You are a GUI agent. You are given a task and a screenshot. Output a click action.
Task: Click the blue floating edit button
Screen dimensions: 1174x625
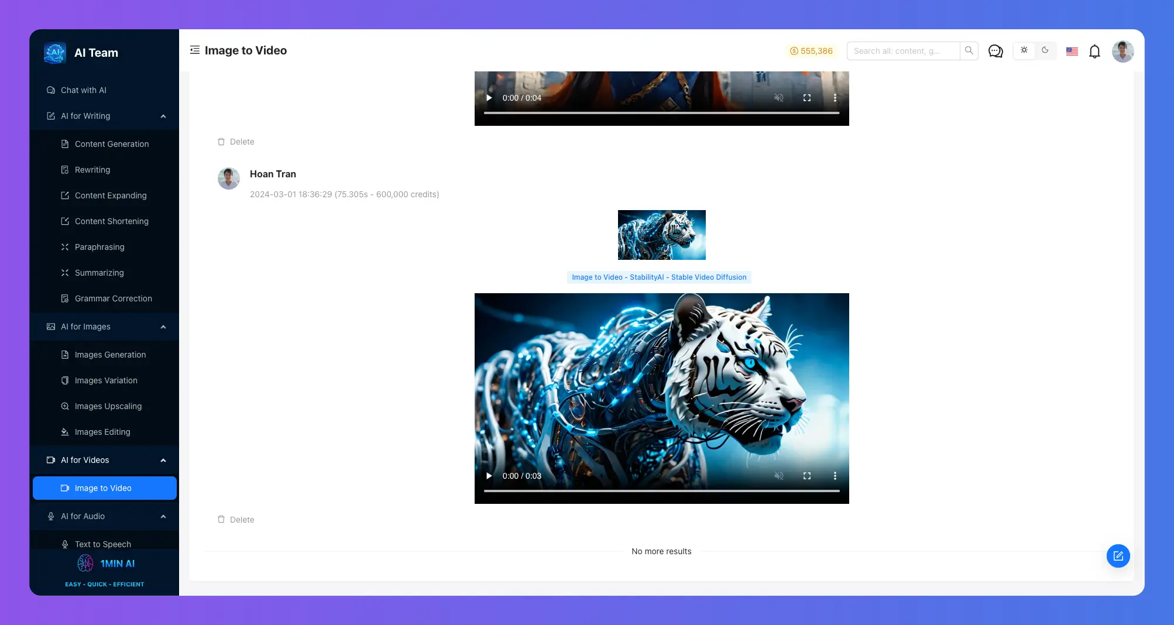1118,556
